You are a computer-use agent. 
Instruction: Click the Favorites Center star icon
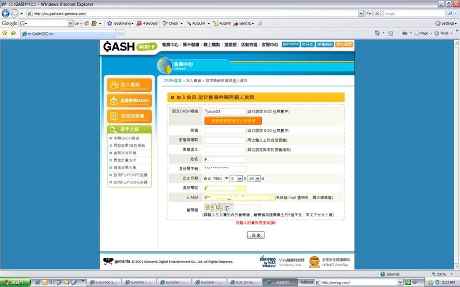[5, 33]
